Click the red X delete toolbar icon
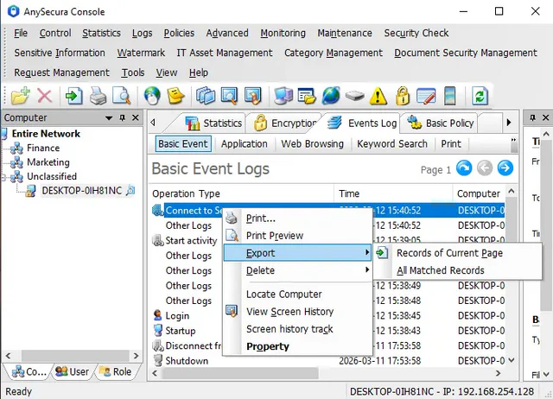Viewport: 553px width, 399px height. (44, 96)
